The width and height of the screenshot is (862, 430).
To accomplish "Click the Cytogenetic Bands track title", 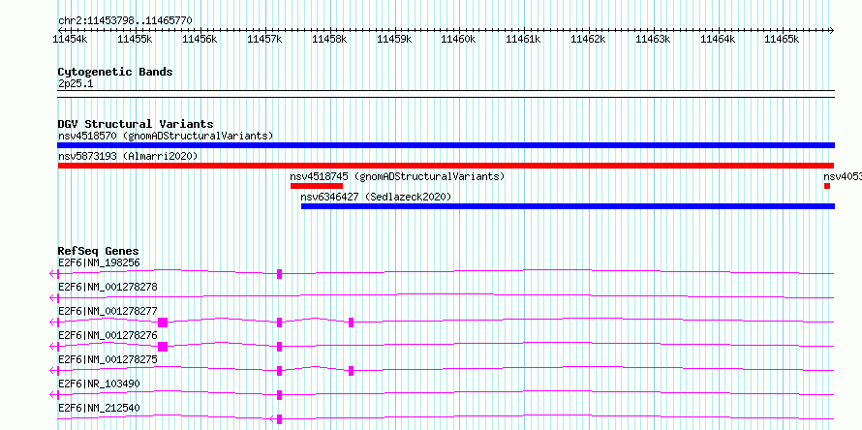I will pos(115,72).
